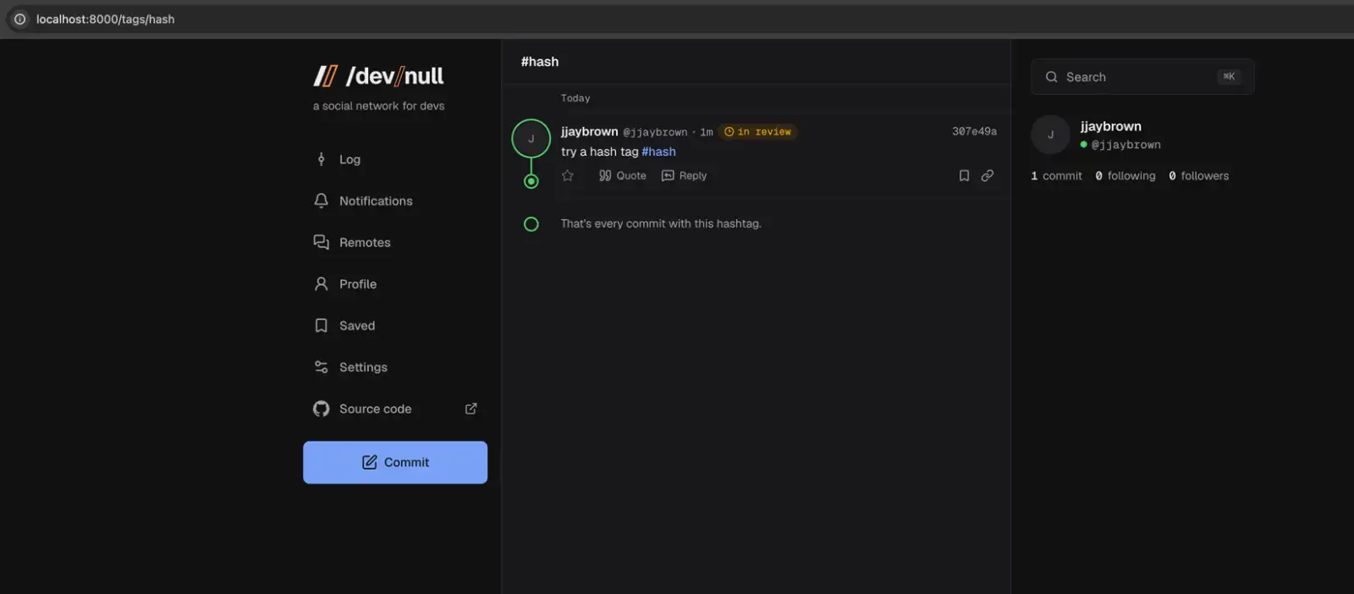The width and height of the screenshot is (1354, 594).
Task: Click the magnifier icon in search box
Action: point(1052,77)
